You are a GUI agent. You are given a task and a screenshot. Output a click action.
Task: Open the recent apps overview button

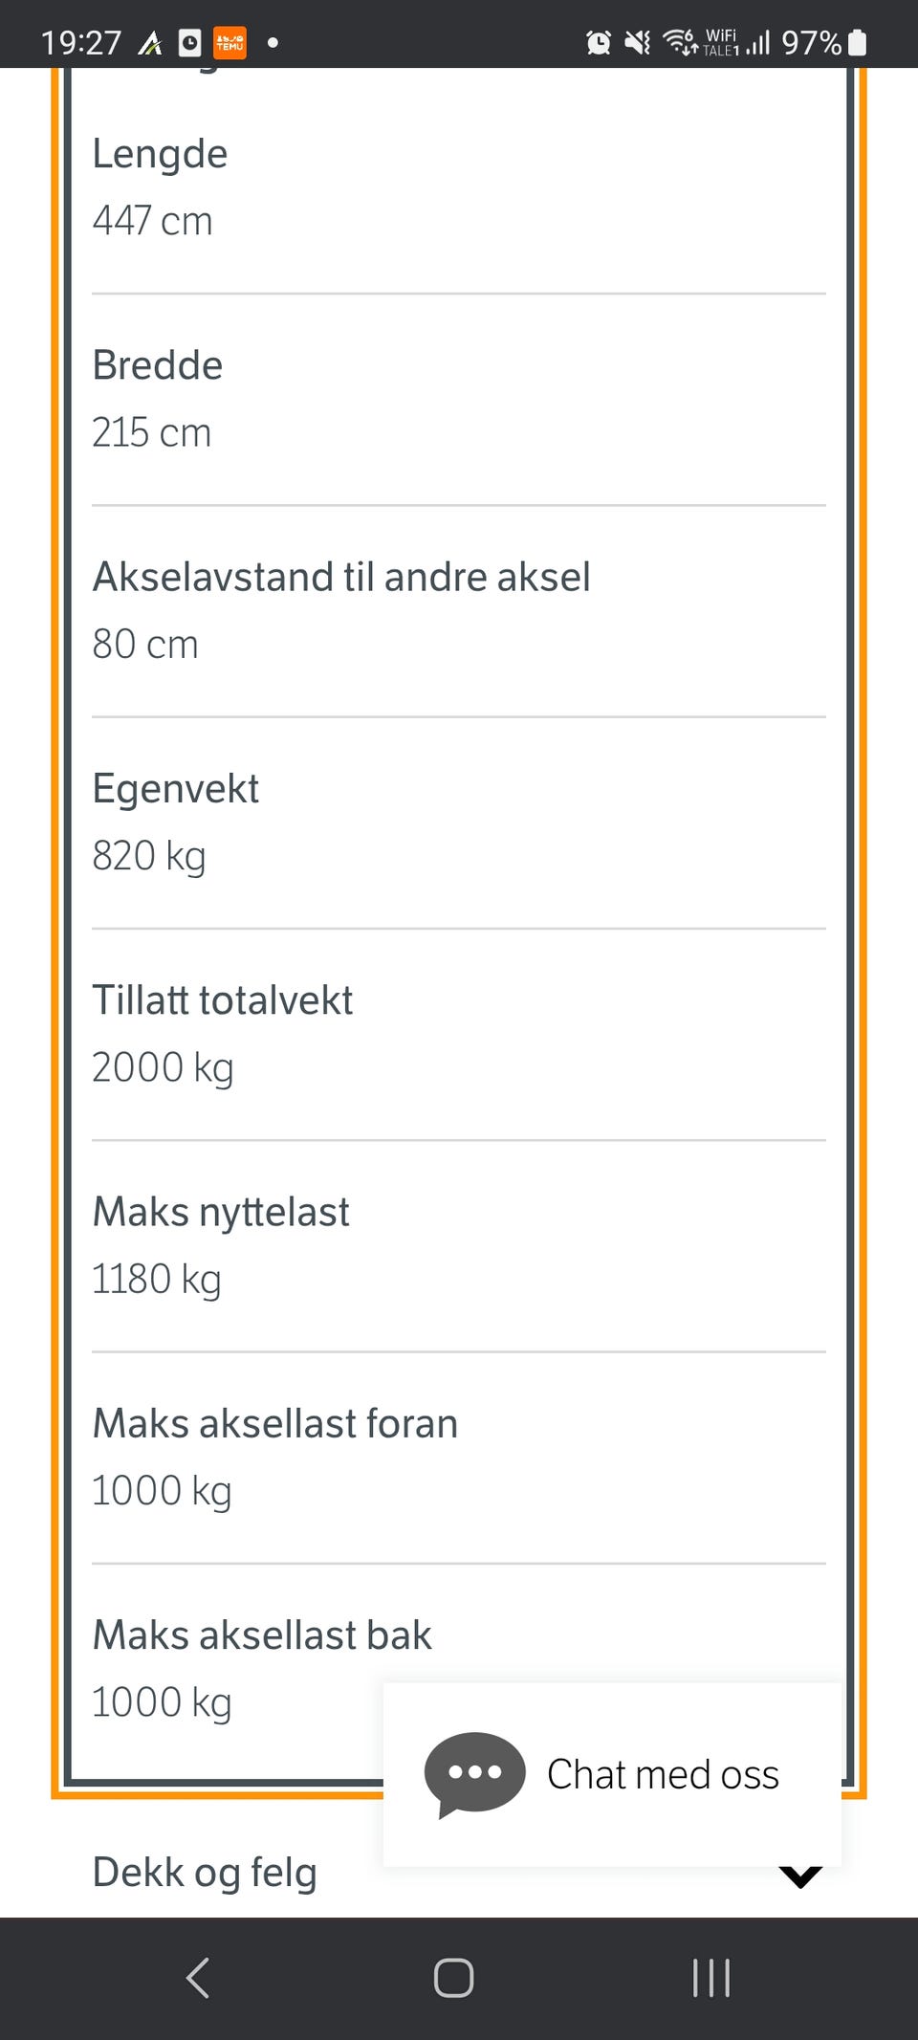pyautogui.click(x=710, y=1978)
